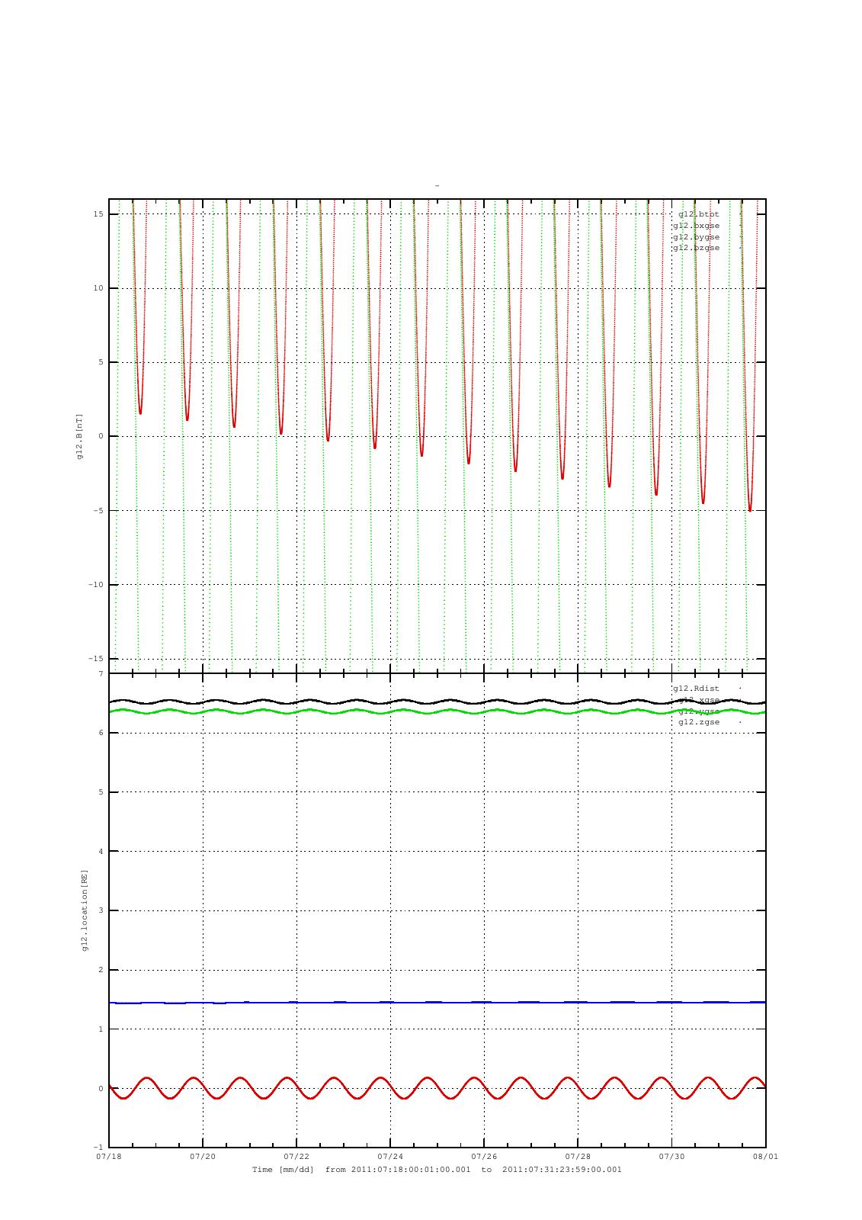Click the g12.B[nT] y-axis title
The width and height of the screenshot is (862, 1220).
pyautogui.click(x=79, y=436)
